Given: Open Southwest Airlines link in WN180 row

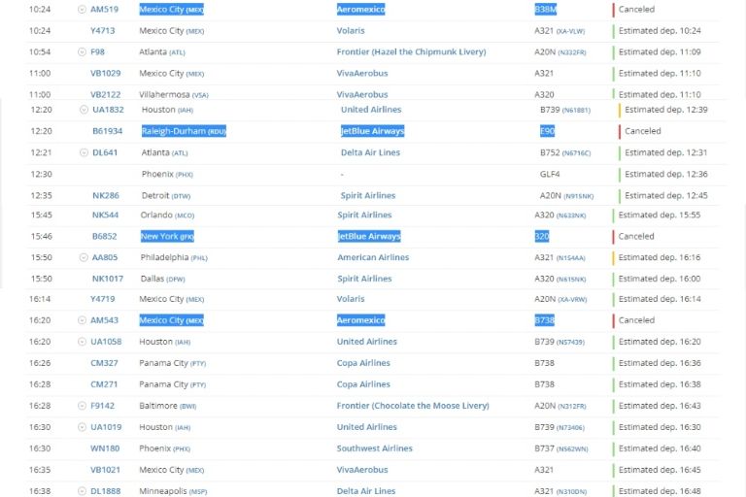Looking at the screenshot, I should 374,448.
